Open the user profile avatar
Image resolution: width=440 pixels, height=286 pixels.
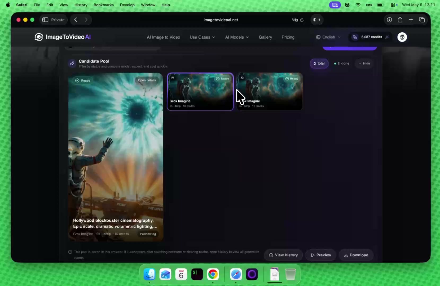pos(402,37)
